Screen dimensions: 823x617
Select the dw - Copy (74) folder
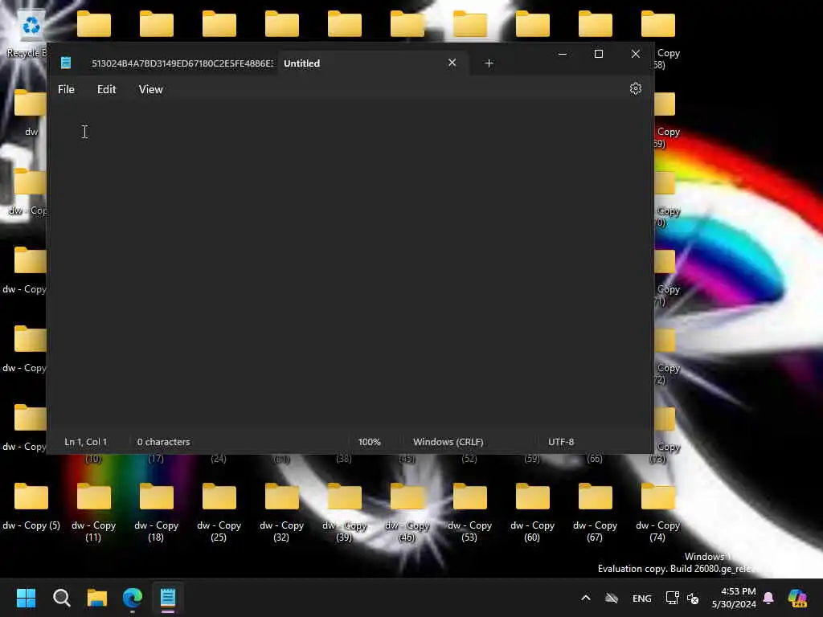[657, 513]
